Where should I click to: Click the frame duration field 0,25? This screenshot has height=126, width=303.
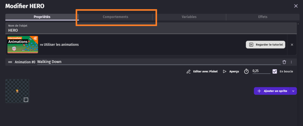pyautogui.click(x=261, y=71)
